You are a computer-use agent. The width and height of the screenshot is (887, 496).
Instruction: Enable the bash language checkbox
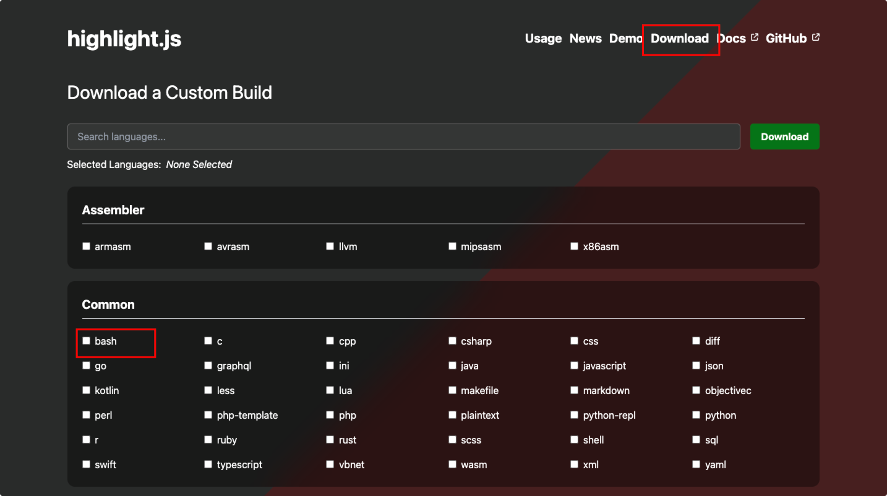(x=87, y=341)
